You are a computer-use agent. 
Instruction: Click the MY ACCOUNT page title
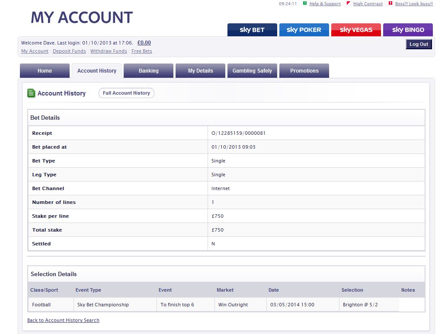(82, 17)
